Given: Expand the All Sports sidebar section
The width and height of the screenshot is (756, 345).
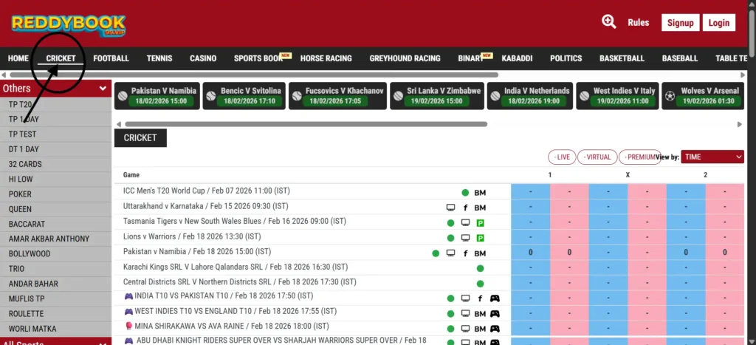Looking at the screenshot, I should point(55,342).
